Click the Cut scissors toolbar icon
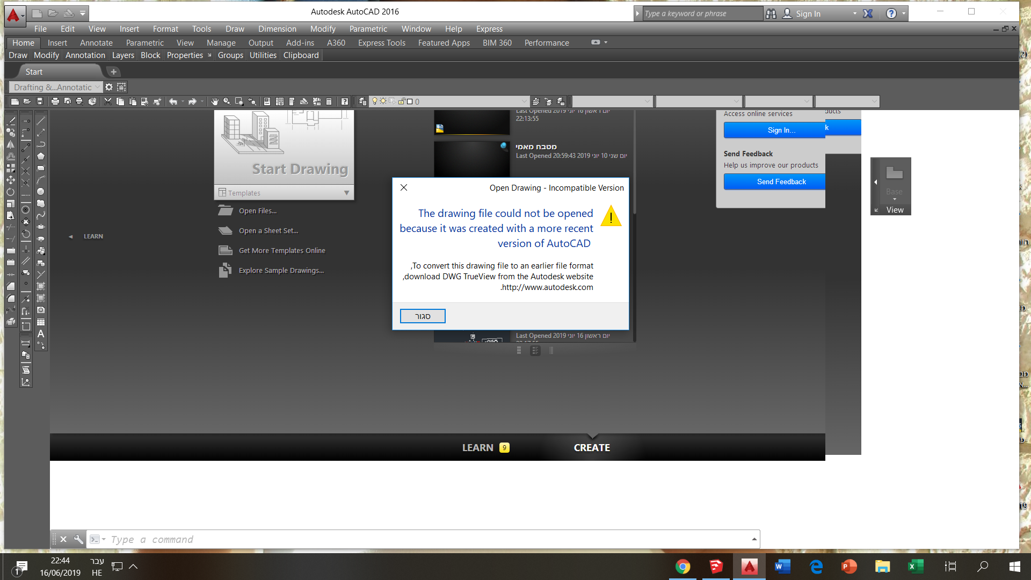This screenshot has width=1031, height=580. [108, 102]
